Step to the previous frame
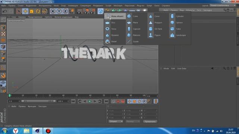The image size is (239, 134). click(x=85, y=101)
